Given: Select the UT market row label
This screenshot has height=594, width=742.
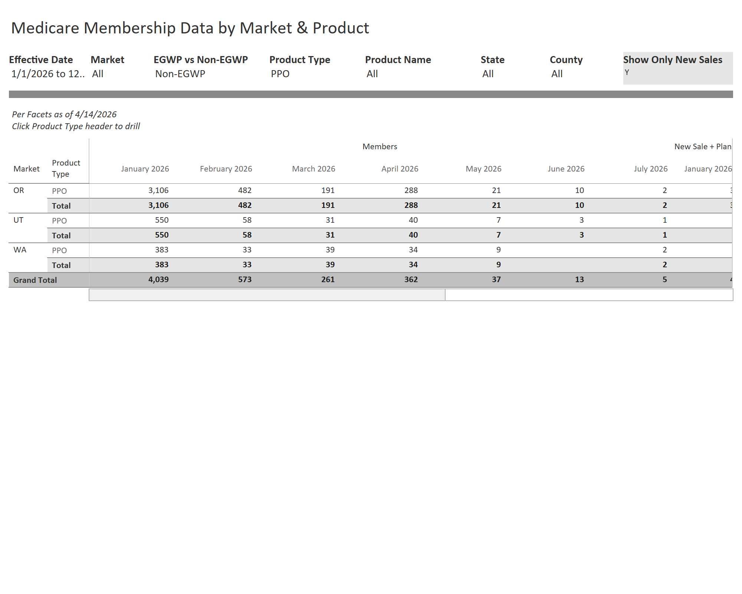Looking at the screenshot, I should (19, 220).
